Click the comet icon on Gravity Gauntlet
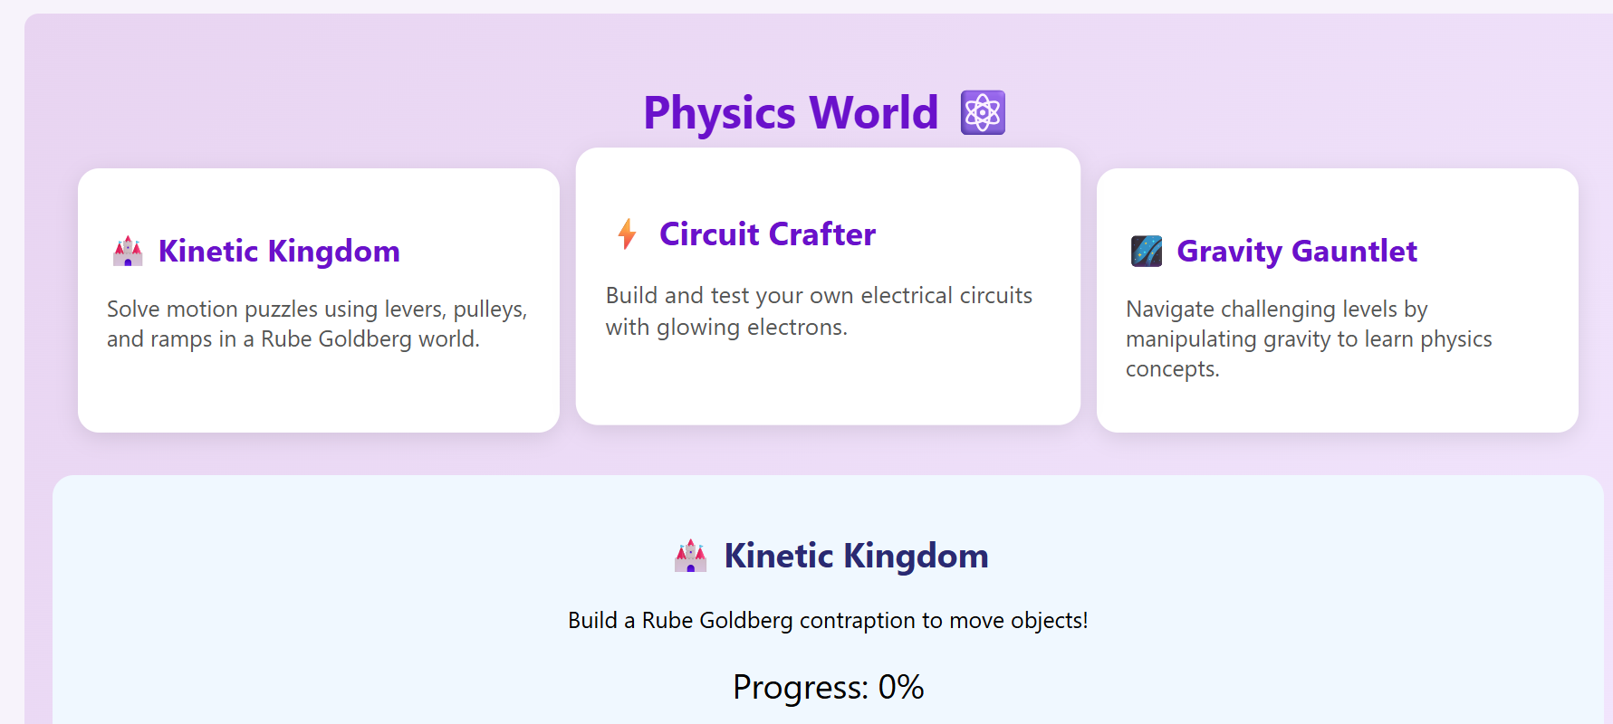Viewport: 1613px width, 724px height. [x=1147, y=252]
